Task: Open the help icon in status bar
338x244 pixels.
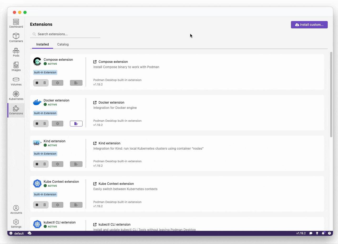Action: pos(329,233)
